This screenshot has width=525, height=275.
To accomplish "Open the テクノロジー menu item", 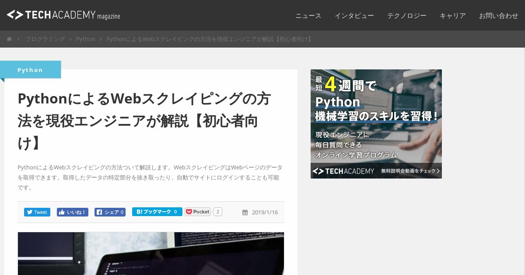I will (407, 16).
